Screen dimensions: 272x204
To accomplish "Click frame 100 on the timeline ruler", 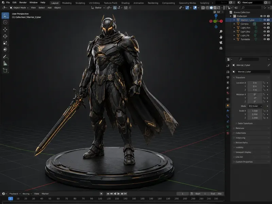I will tap(100, 199).
